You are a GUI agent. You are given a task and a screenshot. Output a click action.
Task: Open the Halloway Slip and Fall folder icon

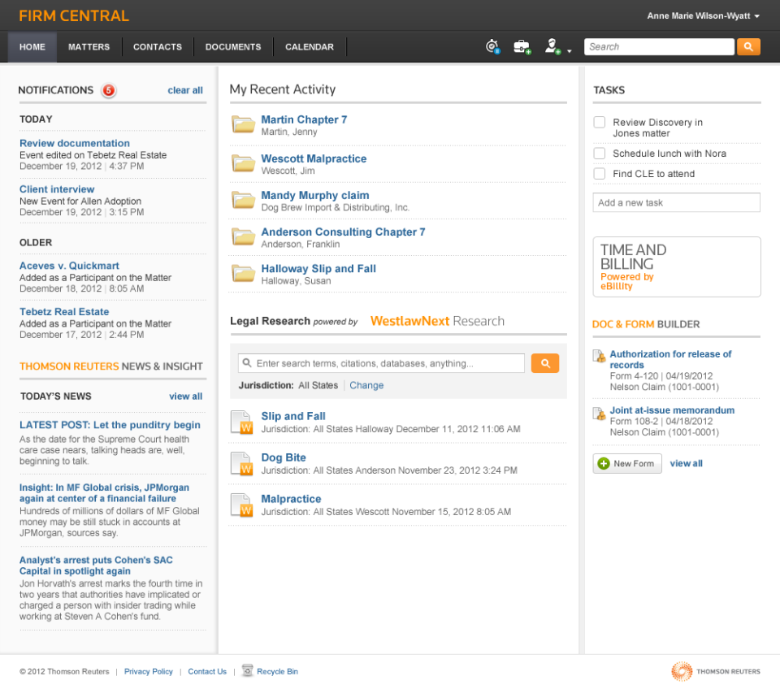tap(244, 273)
